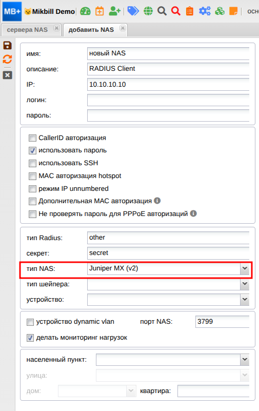Click the green globe icon
Screen dimensions: 259x411
click(148, 11)
